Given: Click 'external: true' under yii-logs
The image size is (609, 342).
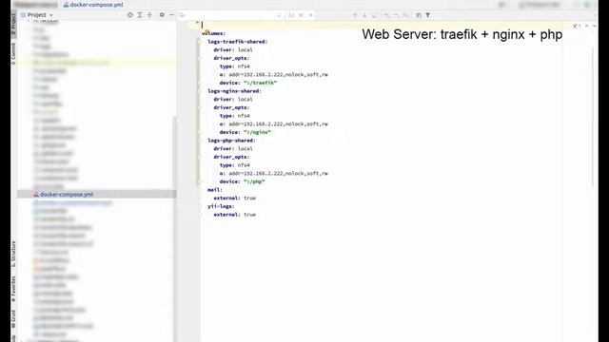Looking at the screenshot, I should pyautogui.click(x=235, y=215).
